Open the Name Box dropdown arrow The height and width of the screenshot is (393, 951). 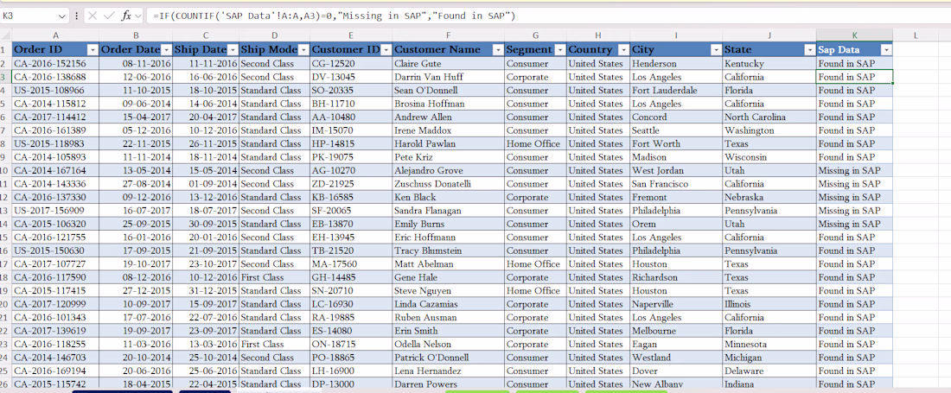62,16
